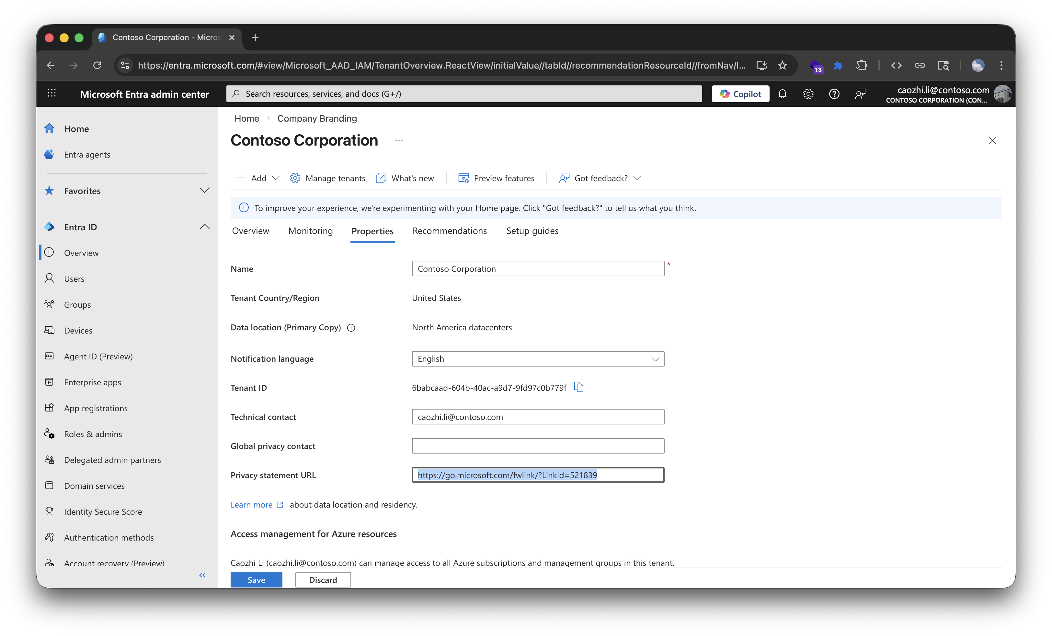Image resolution: width=1052 pixels, height=636 pixels.
Task: Collapse the left navigation pane
Action: (202, 575)
